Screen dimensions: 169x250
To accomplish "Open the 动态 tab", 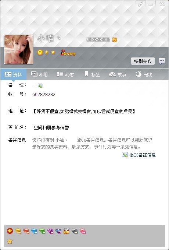I will 65,74.
